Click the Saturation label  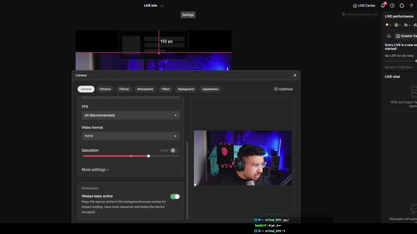tap(90, 150)
